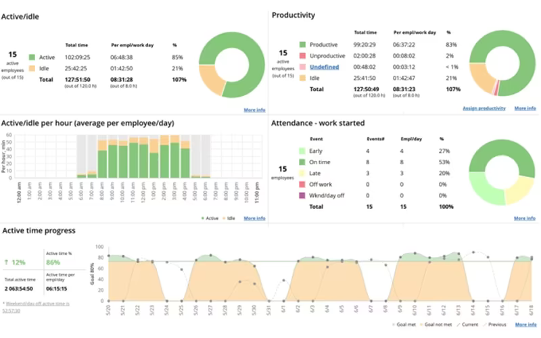Toggle Current series legend item
The image size is (541, 338).
[x=468, y=324]
